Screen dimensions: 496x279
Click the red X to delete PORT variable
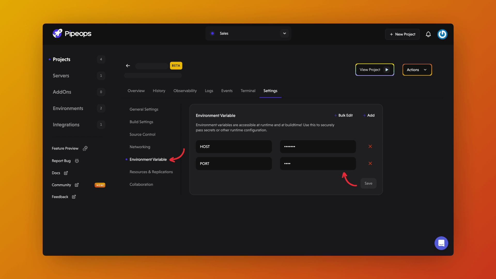click(x=370, y=164)
